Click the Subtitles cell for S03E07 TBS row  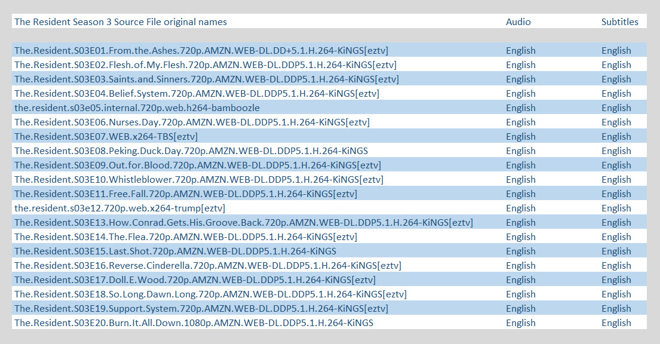pyautogui.click(x=616, y=136)
